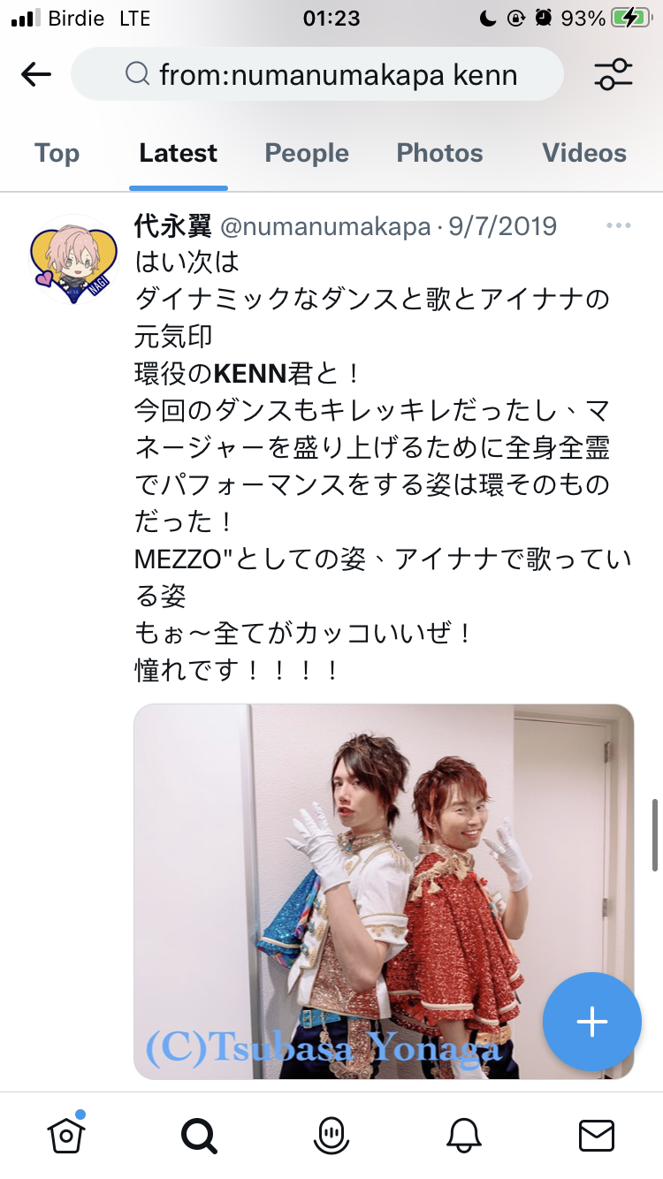The width and height of the screenshot is (663, 1179).
Task: View the attached photo of two performers
Action: (384, 892)
